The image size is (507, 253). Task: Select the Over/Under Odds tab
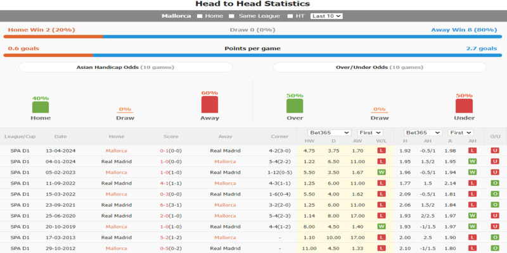tap(379, 67)
